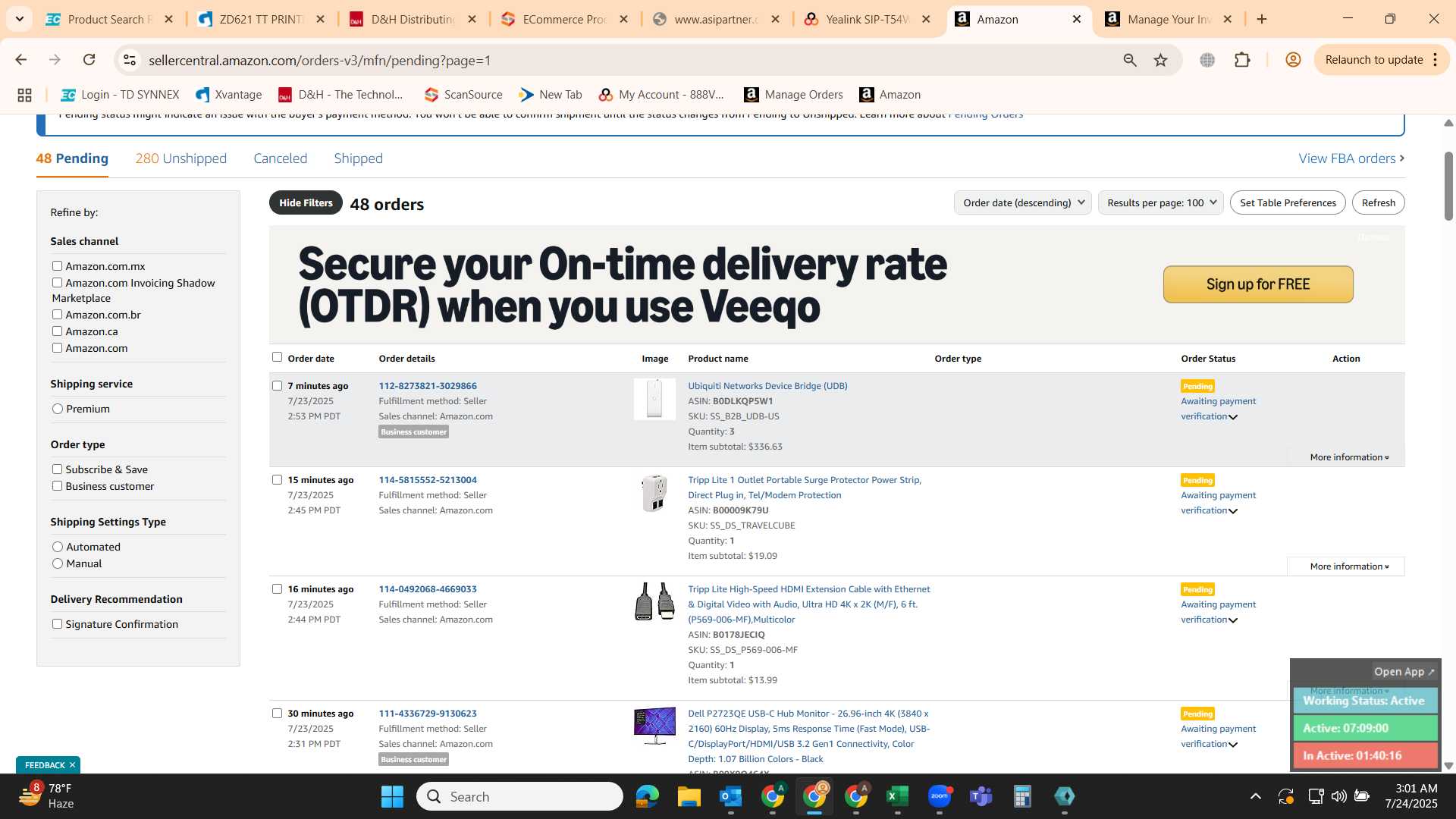Open the volume icon in system tray
The width and height of the screenshot is (1456, 819).
point(1338,796)
